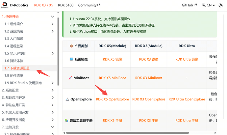Expand the 5. 机器人应用开发 chevron

(53, 112)
